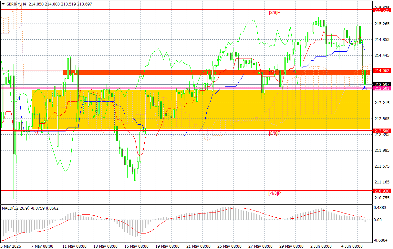Click the 214.445 price axis value
The width and height of the screenshot is (393, 249).
click(x=381, y=55)
